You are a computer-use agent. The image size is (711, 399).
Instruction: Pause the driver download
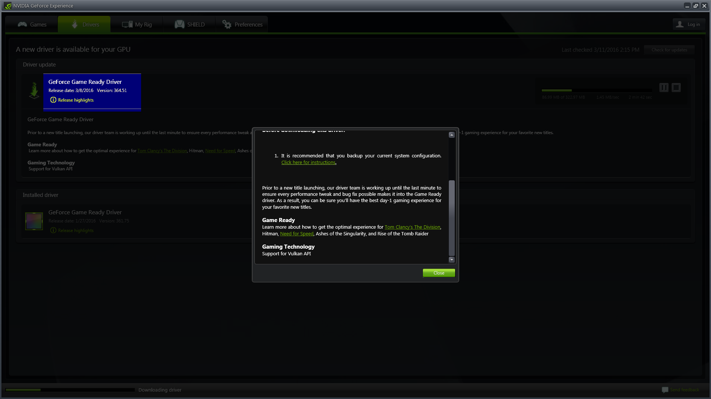point(664,88)
